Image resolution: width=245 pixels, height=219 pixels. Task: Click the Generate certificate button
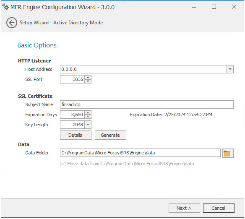click(110, 135)
